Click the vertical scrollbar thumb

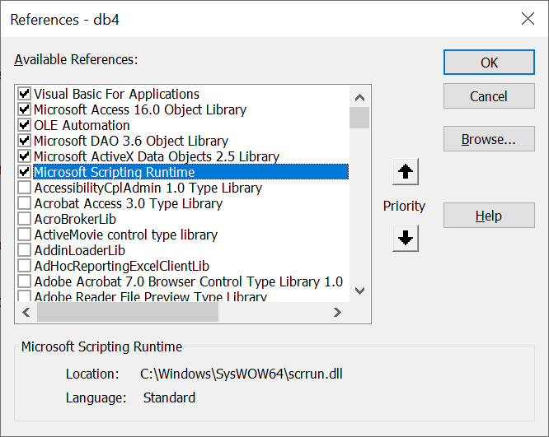(359, 118)
